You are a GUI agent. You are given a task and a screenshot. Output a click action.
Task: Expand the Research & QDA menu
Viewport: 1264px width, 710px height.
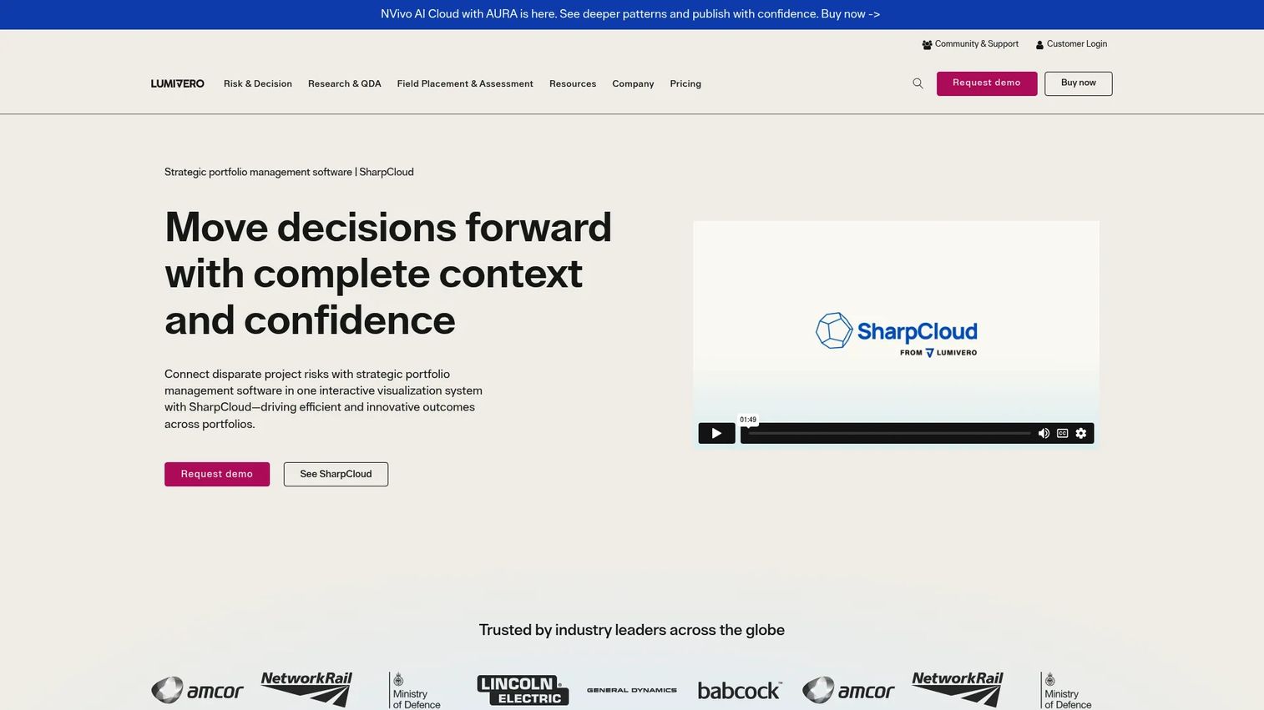(x=345, y=83)
